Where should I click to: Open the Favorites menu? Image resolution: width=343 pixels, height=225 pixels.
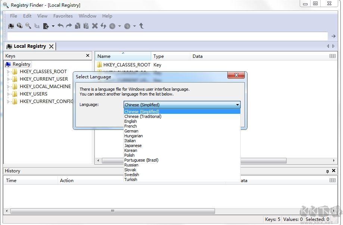[62, 16]
